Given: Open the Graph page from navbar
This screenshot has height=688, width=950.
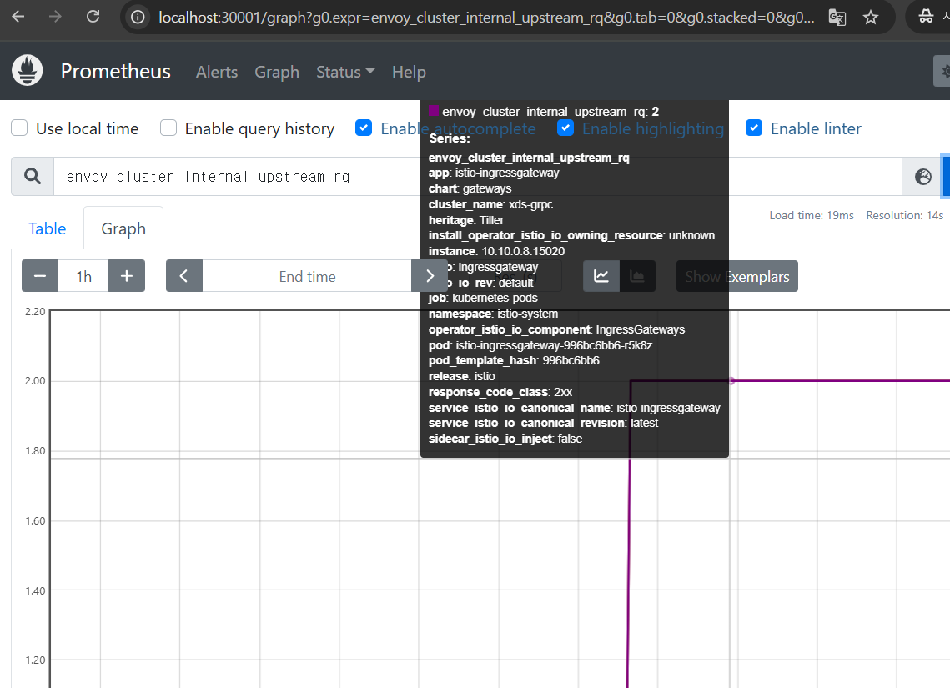Looking at the screenshot, I should pyautogui.click(x=277, y=72).
